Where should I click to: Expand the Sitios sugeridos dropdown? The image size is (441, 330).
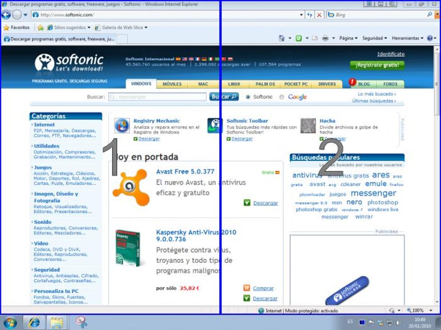click(x=89, y=28)
